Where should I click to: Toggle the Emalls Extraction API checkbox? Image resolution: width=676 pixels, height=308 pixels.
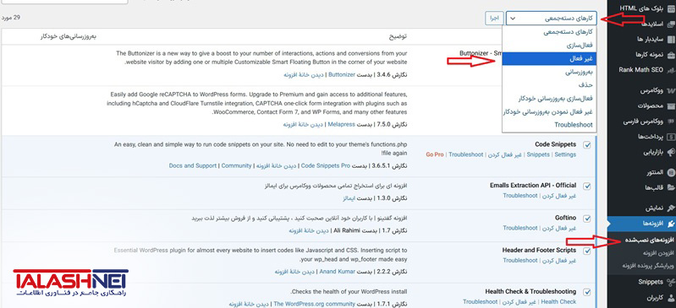point(587,186)
